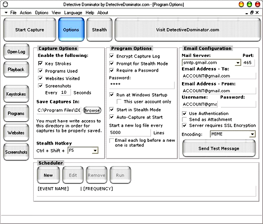This screenshot has height=224, width=263.
Task: Open the Keystrokes sidebar view
Action: (16, 94)
